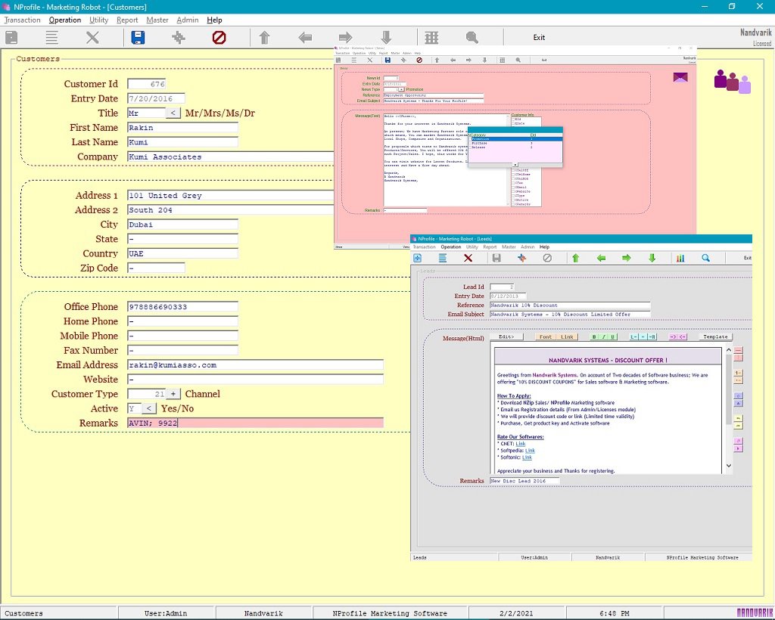Click the red X delete icon in Leads window
The image size is (775, 620).
[468, 258]
